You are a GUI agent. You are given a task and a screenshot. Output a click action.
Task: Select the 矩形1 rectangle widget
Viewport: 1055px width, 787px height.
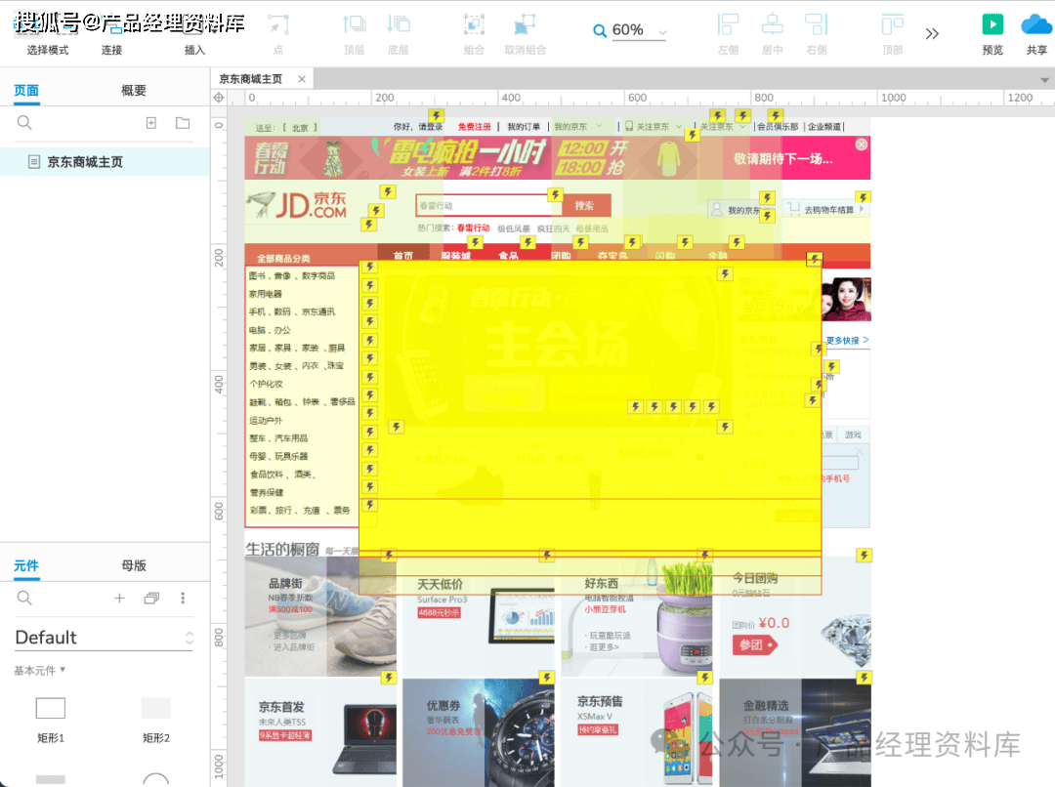pyautogui.click(x=51, y=719)
